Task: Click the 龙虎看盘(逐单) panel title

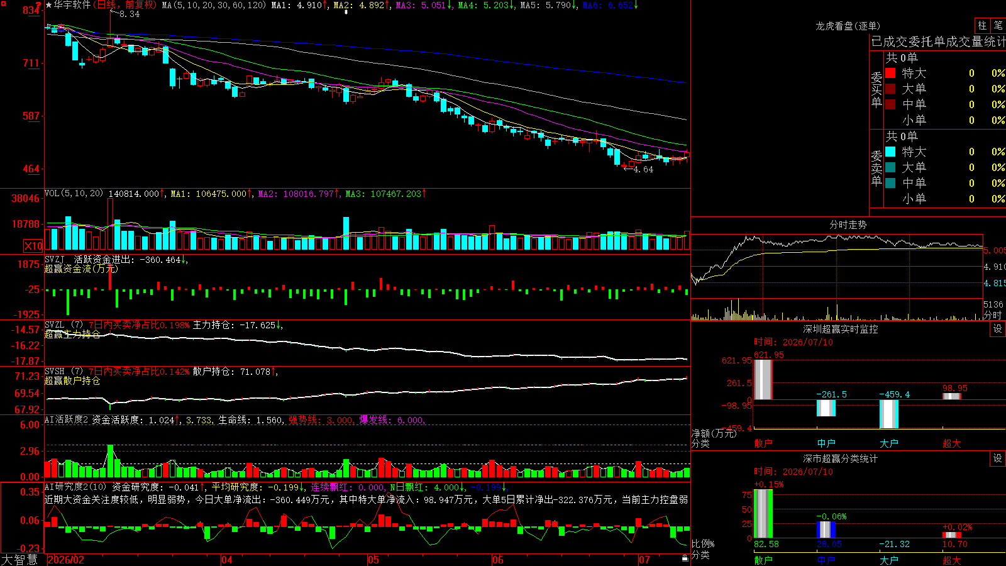Action: coord(848,26)
